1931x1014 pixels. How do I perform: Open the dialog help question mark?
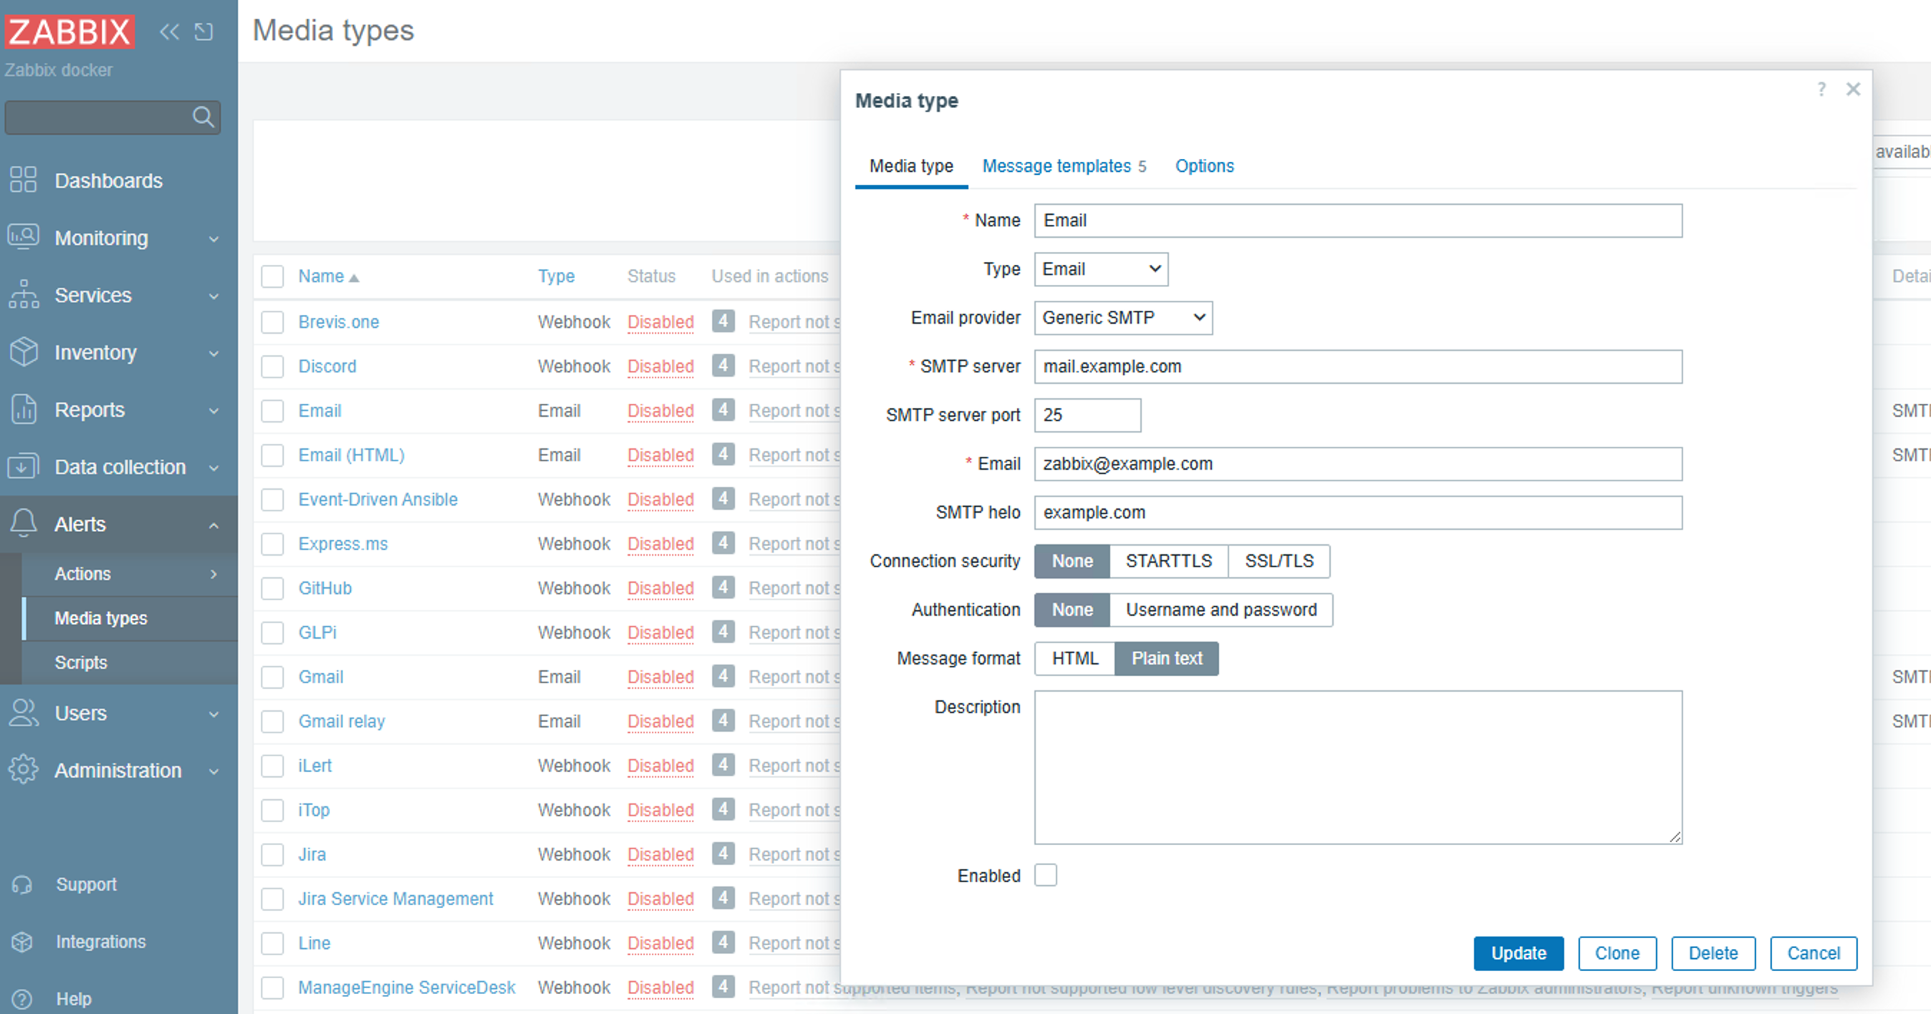1821,90
